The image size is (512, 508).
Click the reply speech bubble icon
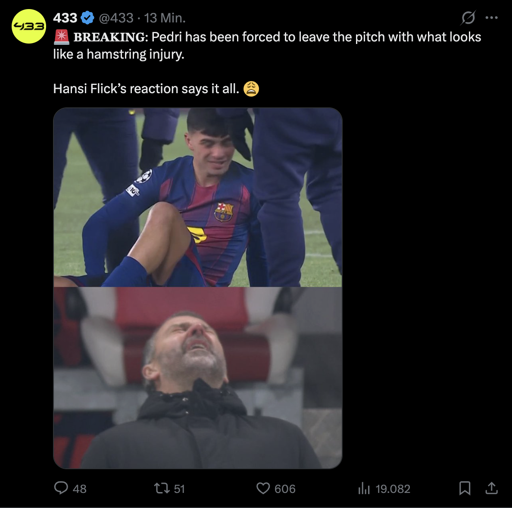click(x=61, y=488)
